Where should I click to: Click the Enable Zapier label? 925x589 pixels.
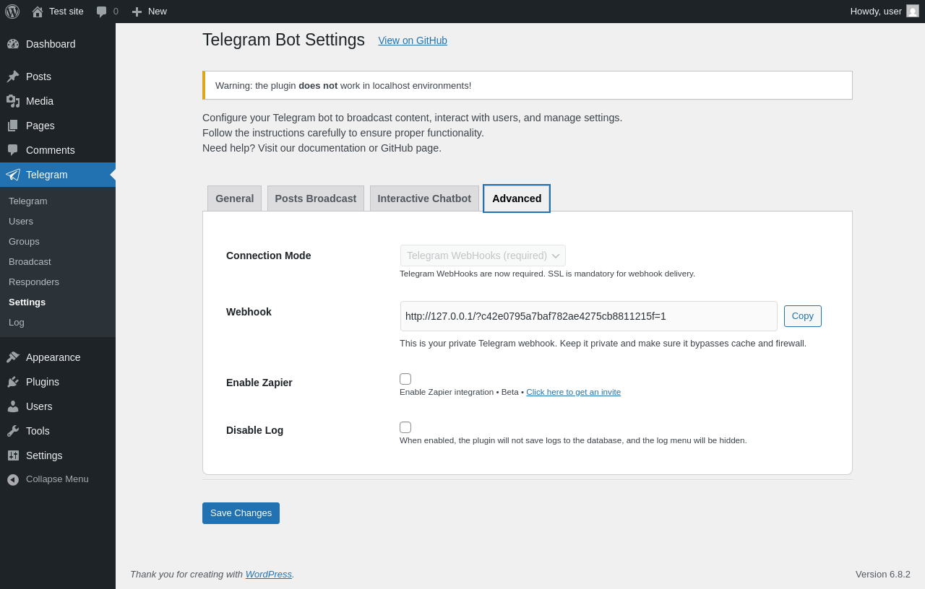pos(259,383)
